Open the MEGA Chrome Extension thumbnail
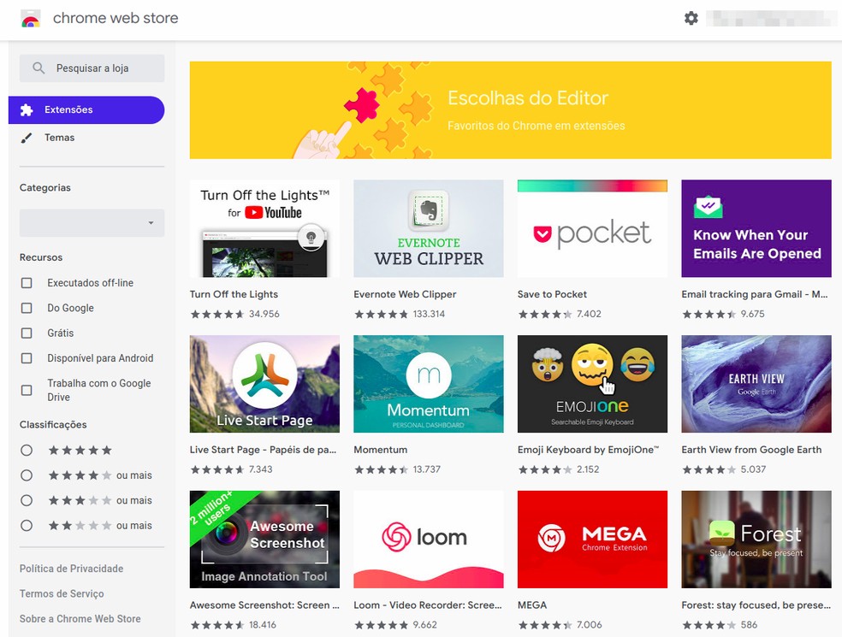This screenshot has width=842, height=637. 592,540
